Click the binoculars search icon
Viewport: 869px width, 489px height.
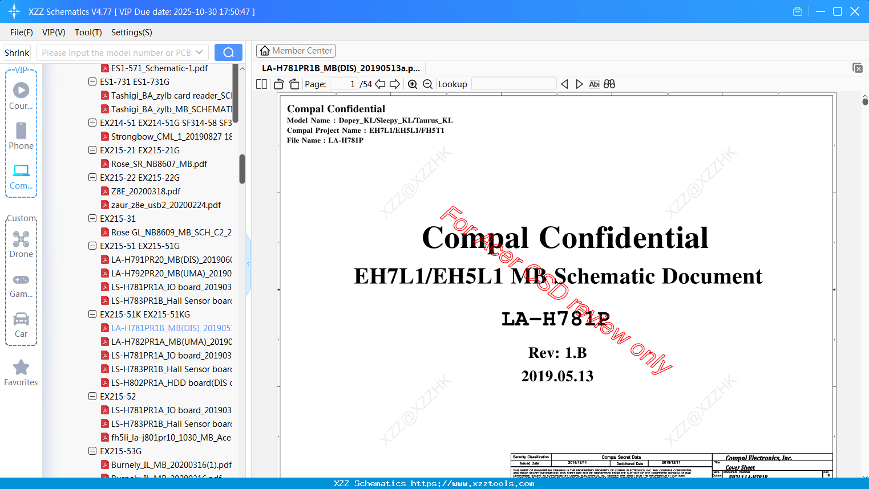609,84
